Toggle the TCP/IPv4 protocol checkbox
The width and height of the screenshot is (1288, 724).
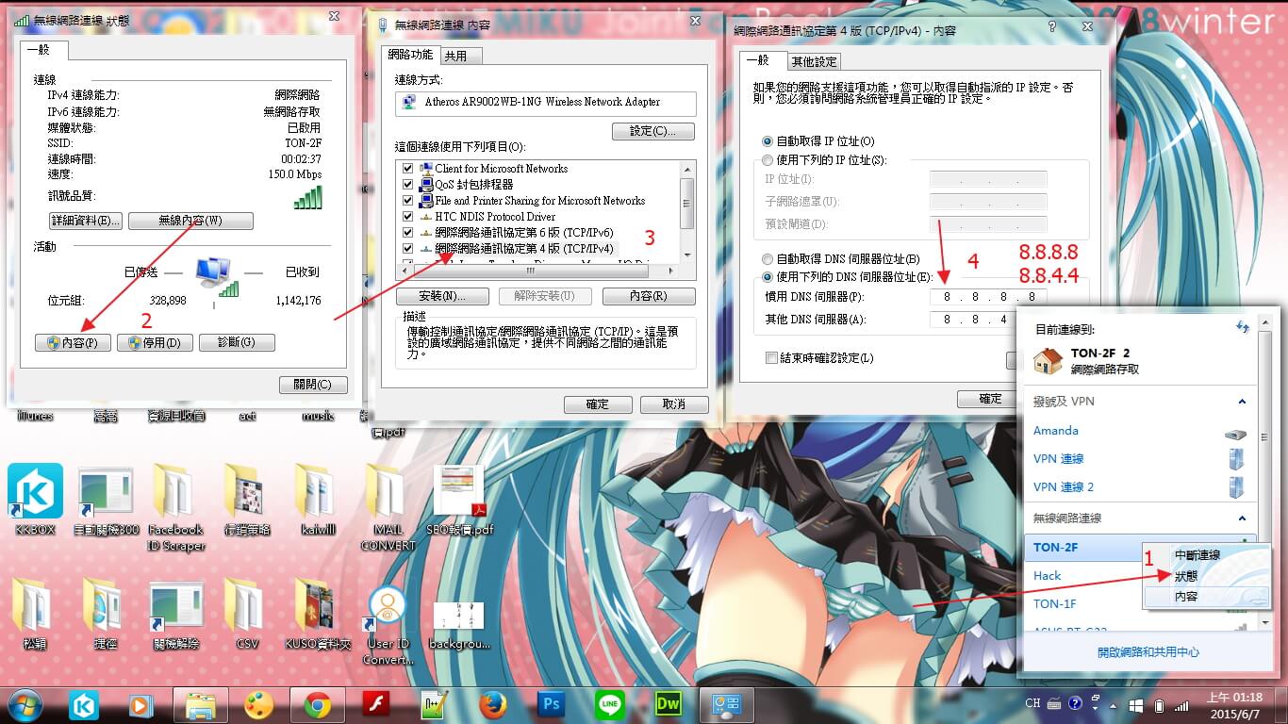[x=407, y=249]
